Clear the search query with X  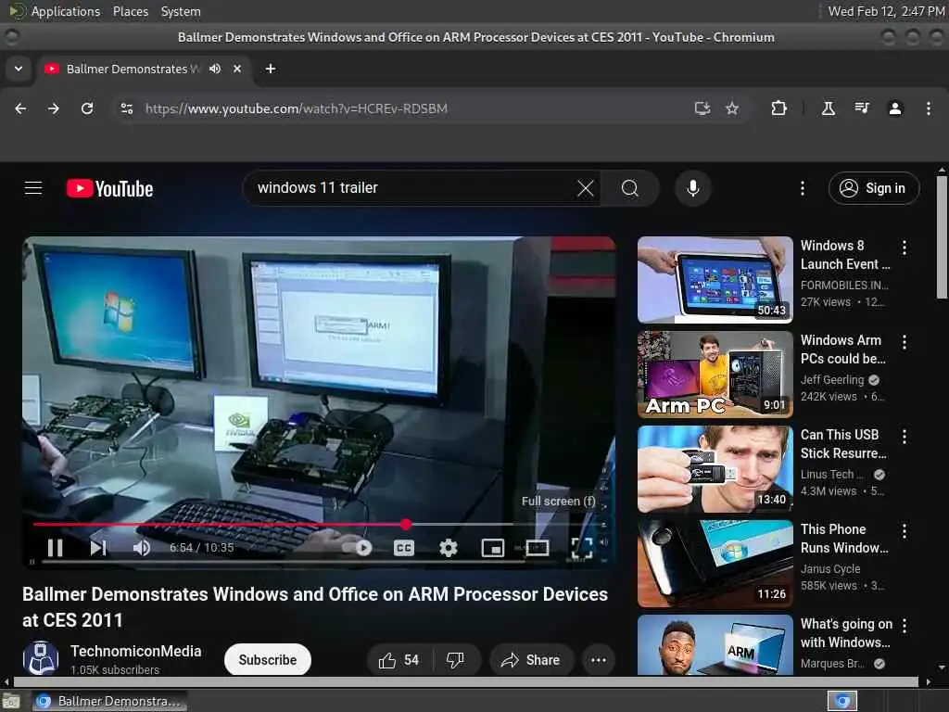pos(586,188)
